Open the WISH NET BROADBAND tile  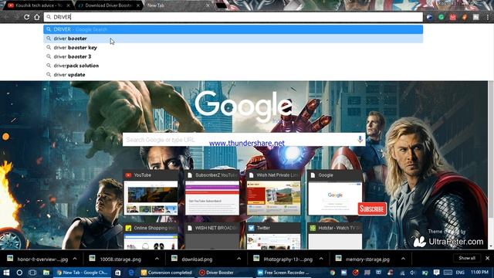pos(212,236)
